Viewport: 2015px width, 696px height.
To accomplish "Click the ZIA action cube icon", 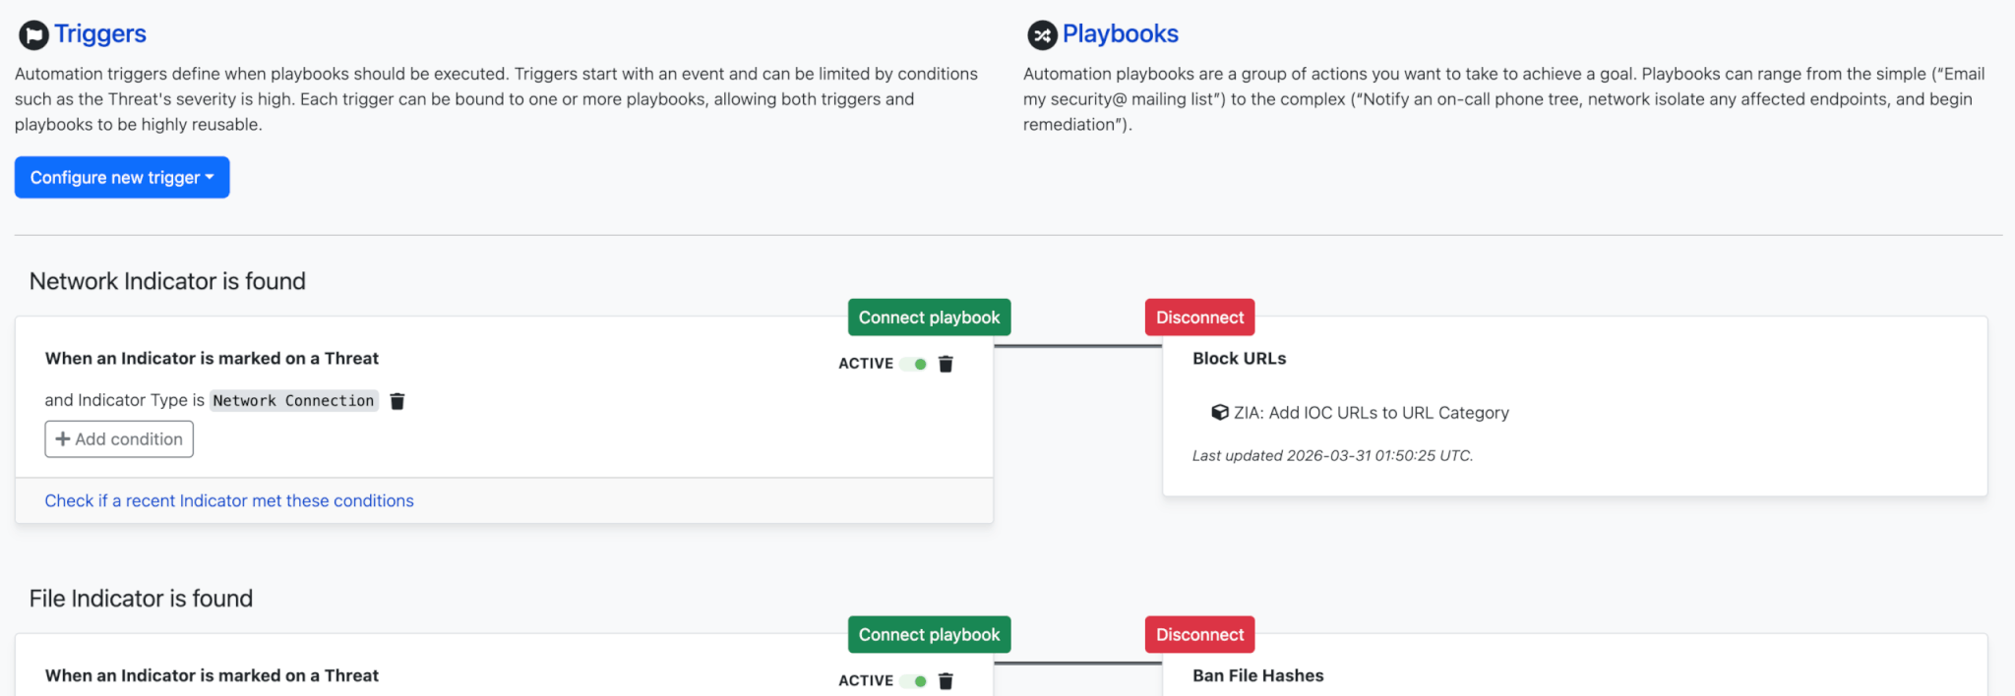I will point(1220,413).
